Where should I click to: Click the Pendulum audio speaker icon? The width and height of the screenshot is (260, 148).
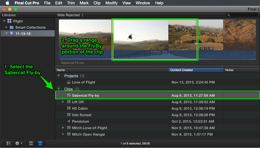click(x=69, y=121)
